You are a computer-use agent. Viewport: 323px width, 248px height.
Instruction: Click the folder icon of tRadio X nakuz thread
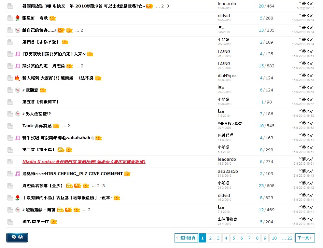pyautogui.click(x=10, y=162)
